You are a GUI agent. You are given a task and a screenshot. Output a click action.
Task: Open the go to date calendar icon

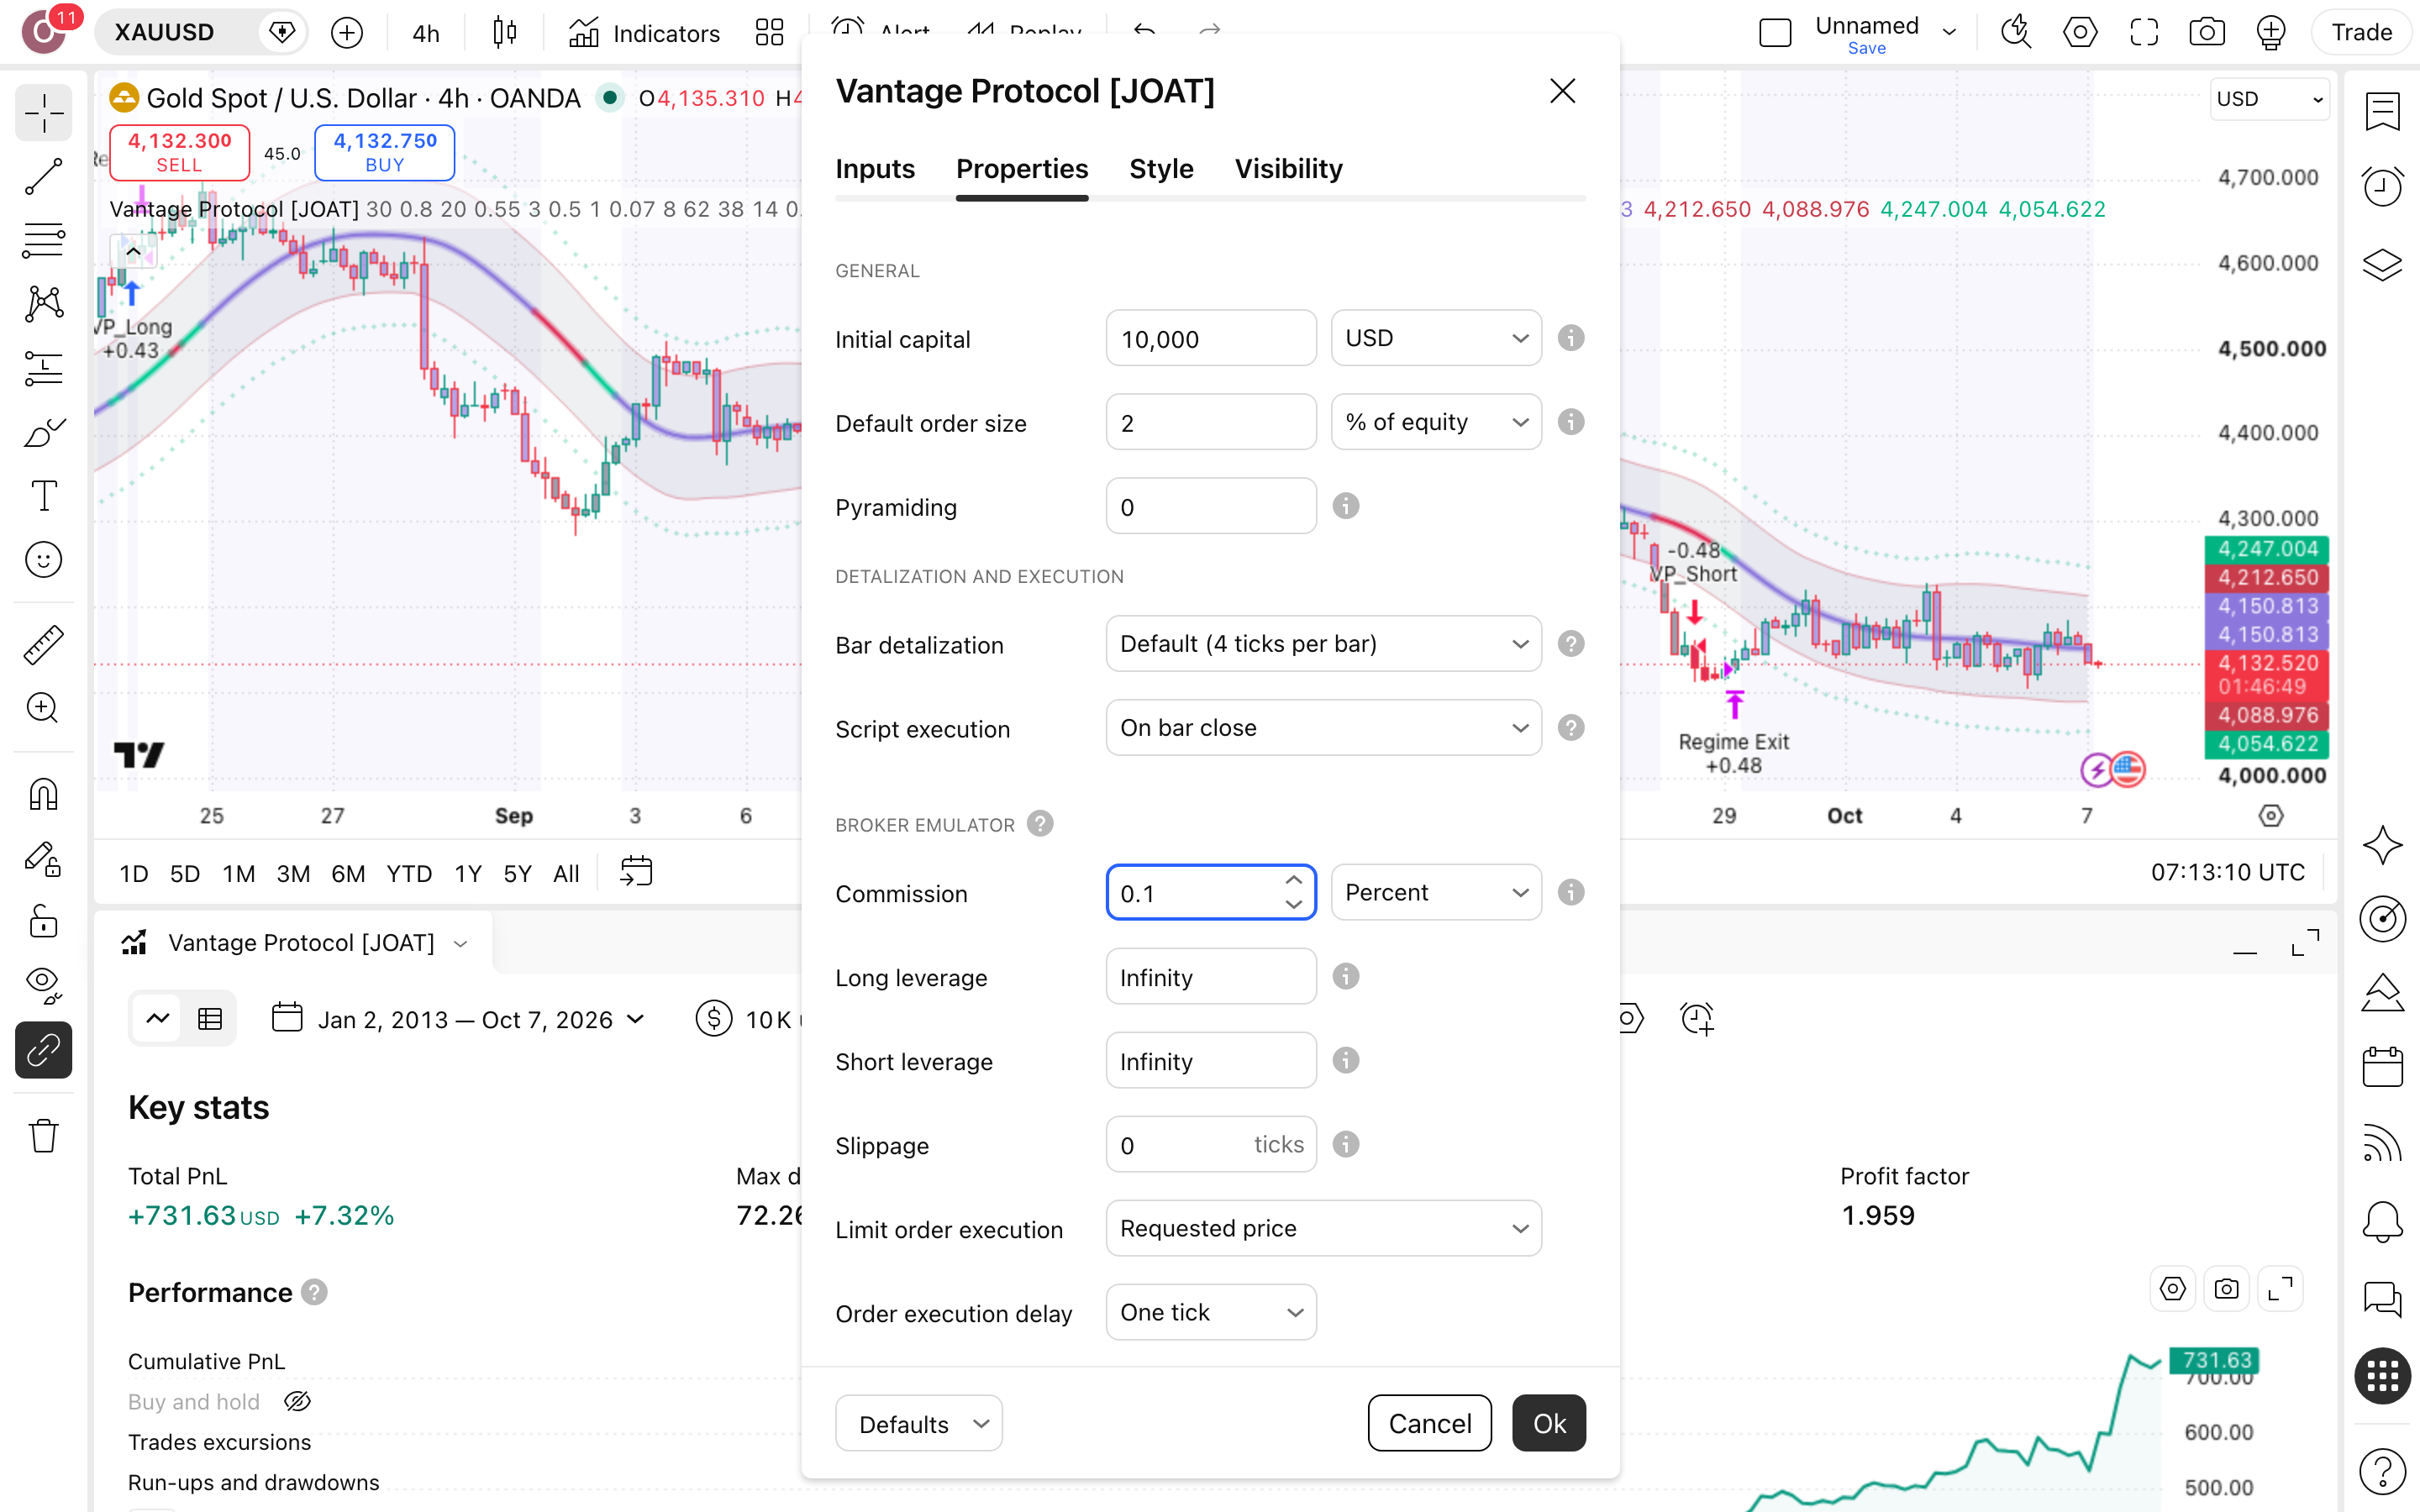click(636, 872)
